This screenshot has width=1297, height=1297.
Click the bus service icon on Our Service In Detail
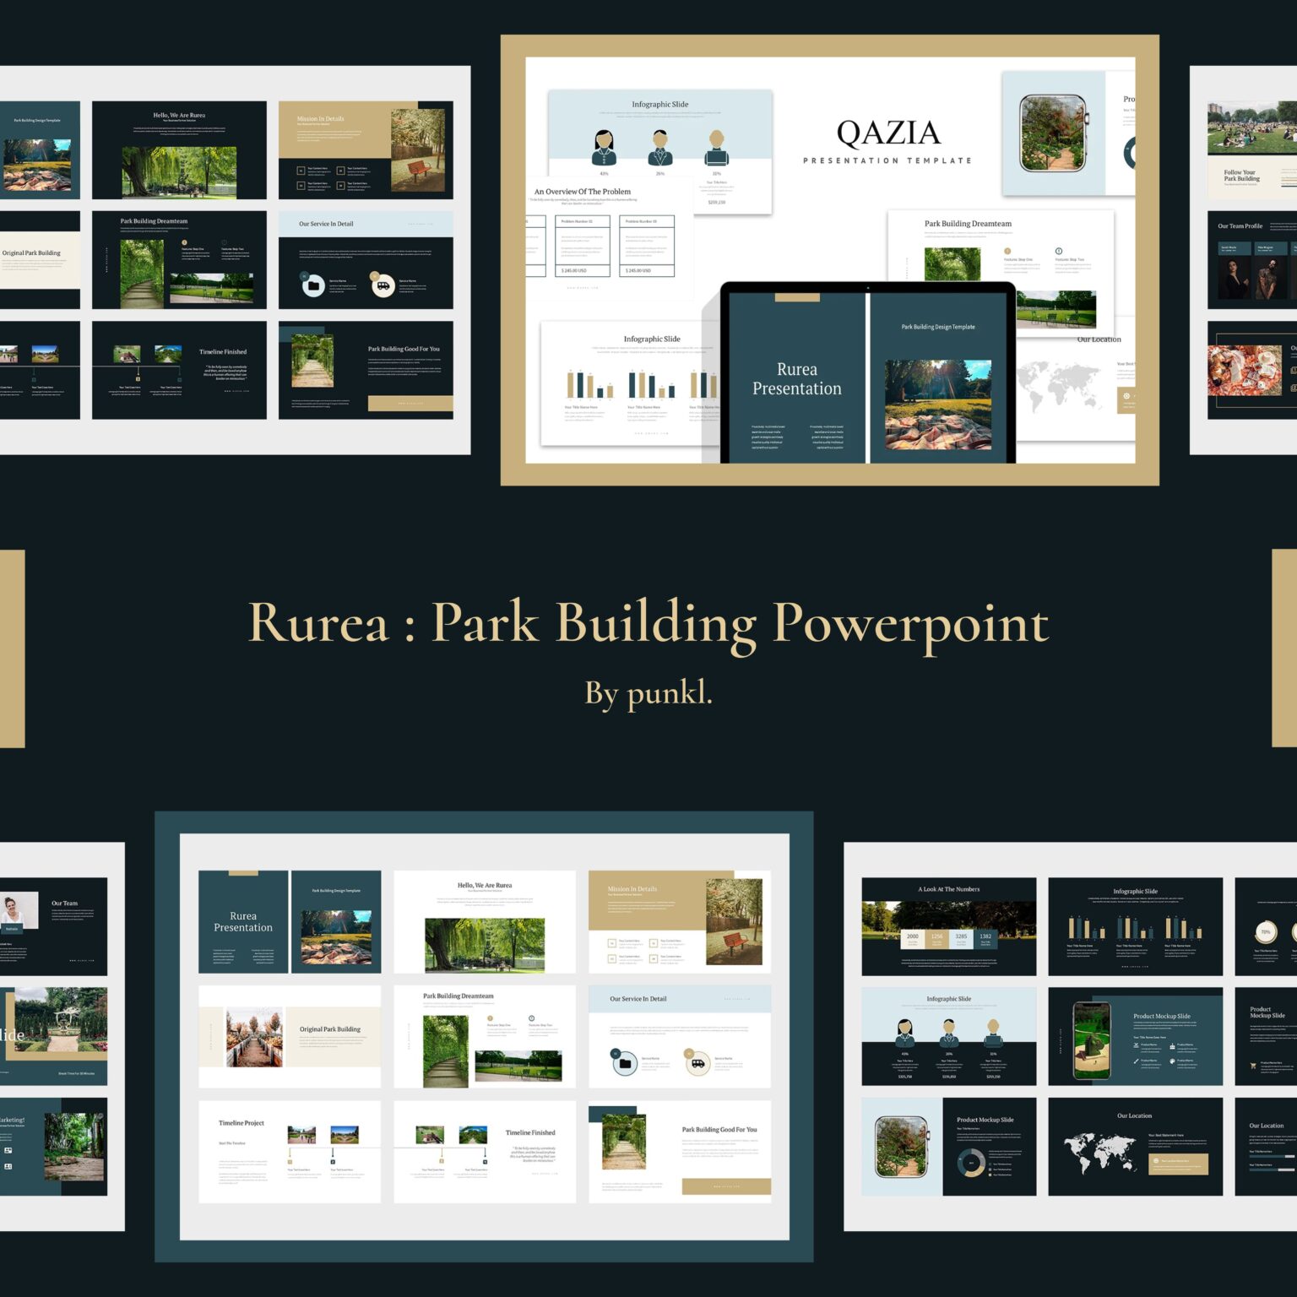(x=698, y=1063)
